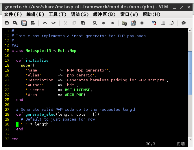This screenshot has height=150, width=194.
Task: Click the Print toolbar icon
Action: (x=33, y=23)
